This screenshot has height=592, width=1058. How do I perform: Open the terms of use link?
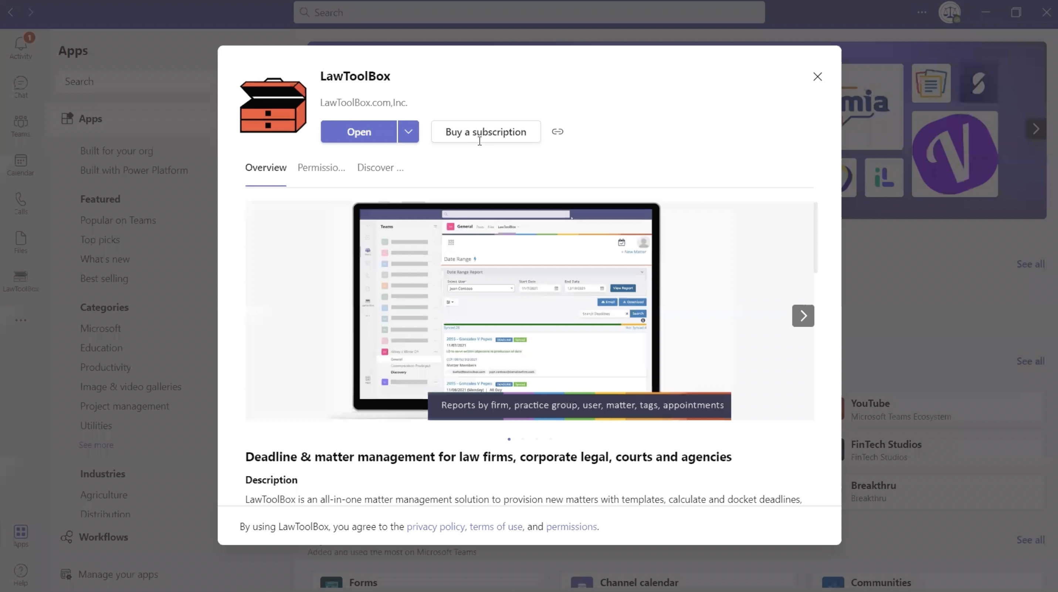pos(496,526)
